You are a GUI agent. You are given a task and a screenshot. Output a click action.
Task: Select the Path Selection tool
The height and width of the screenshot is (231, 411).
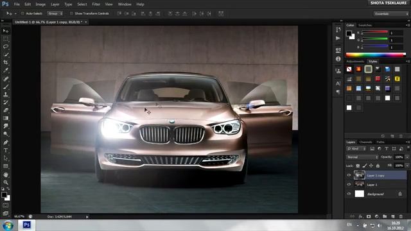point(6,158)
